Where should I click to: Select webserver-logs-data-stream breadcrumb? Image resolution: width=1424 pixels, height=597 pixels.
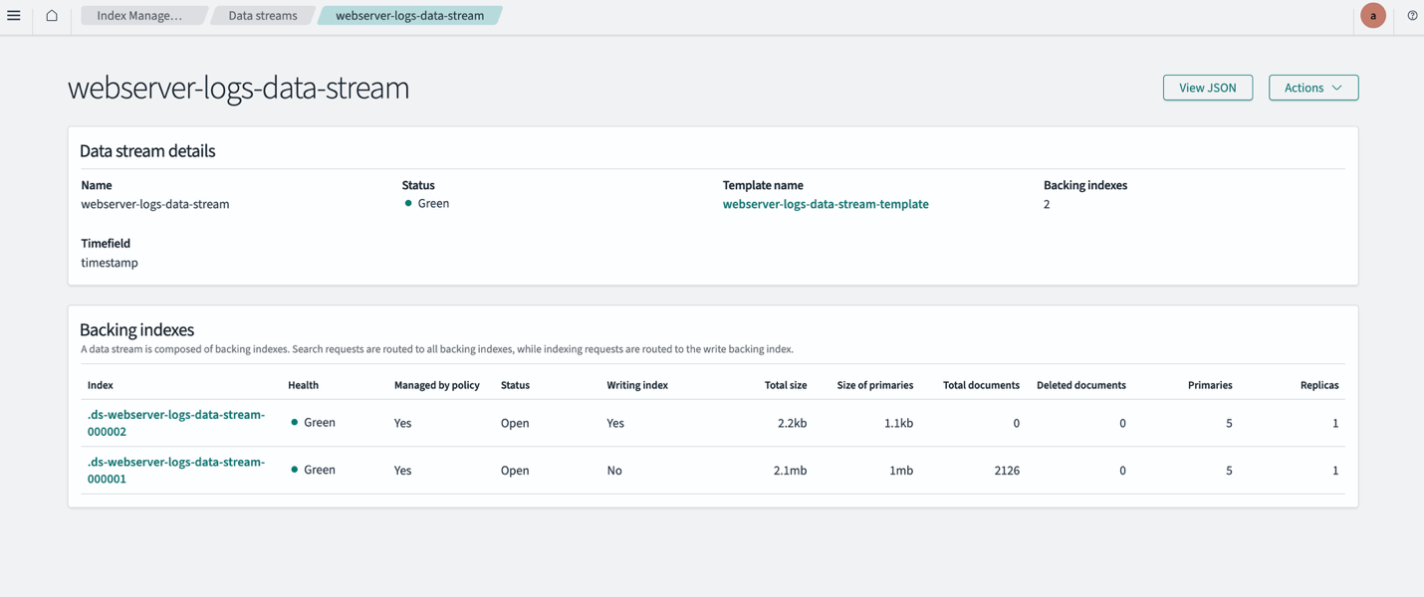(x=409, y=15)
